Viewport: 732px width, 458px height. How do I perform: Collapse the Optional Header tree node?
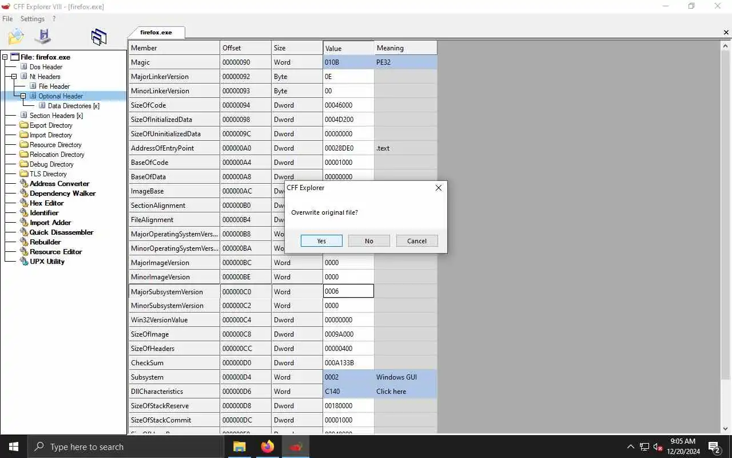coord(23,96)
